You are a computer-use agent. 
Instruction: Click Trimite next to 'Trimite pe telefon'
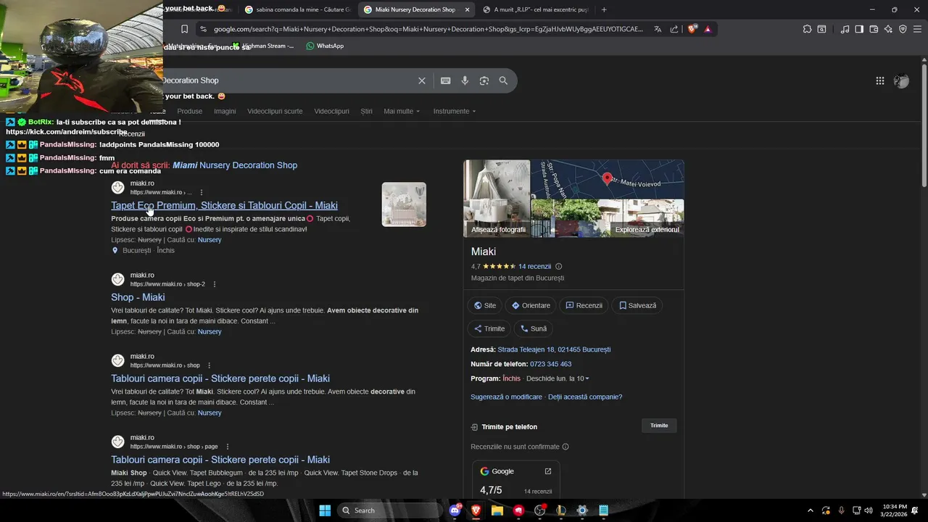[659, 426]
